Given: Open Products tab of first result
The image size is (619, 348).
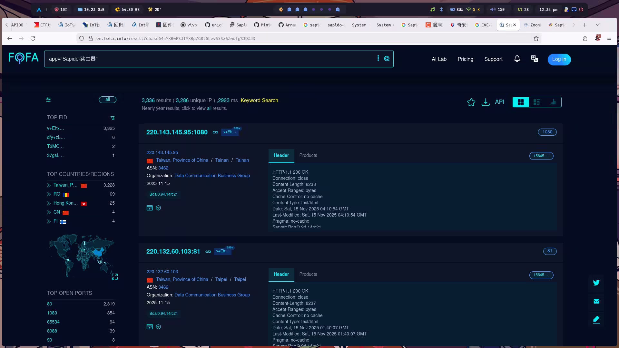Looking at the screenshot, I should (x=308, y=155).
